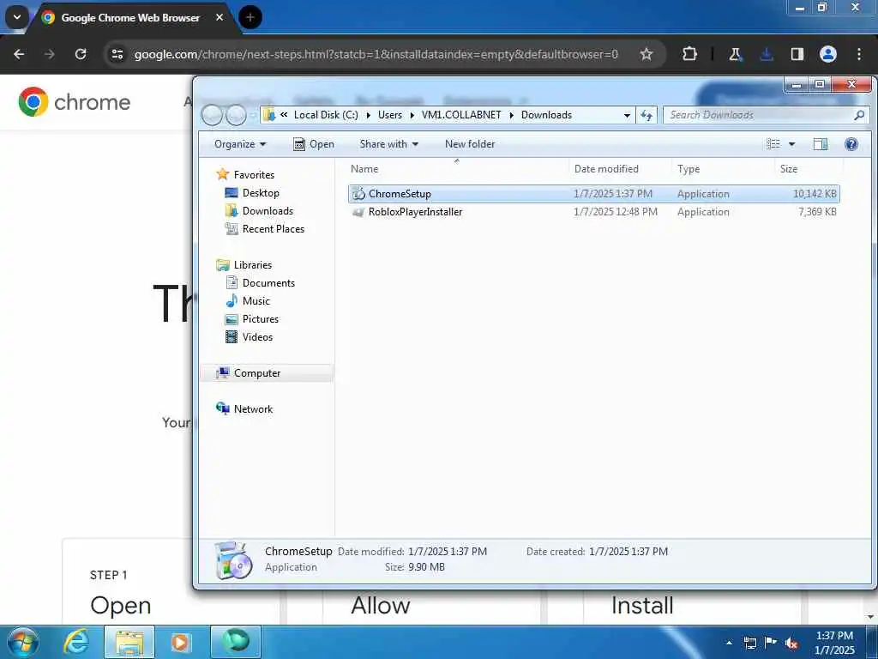
Task: Select Libraries in navigation pane
Action: [x=253, y=265]
